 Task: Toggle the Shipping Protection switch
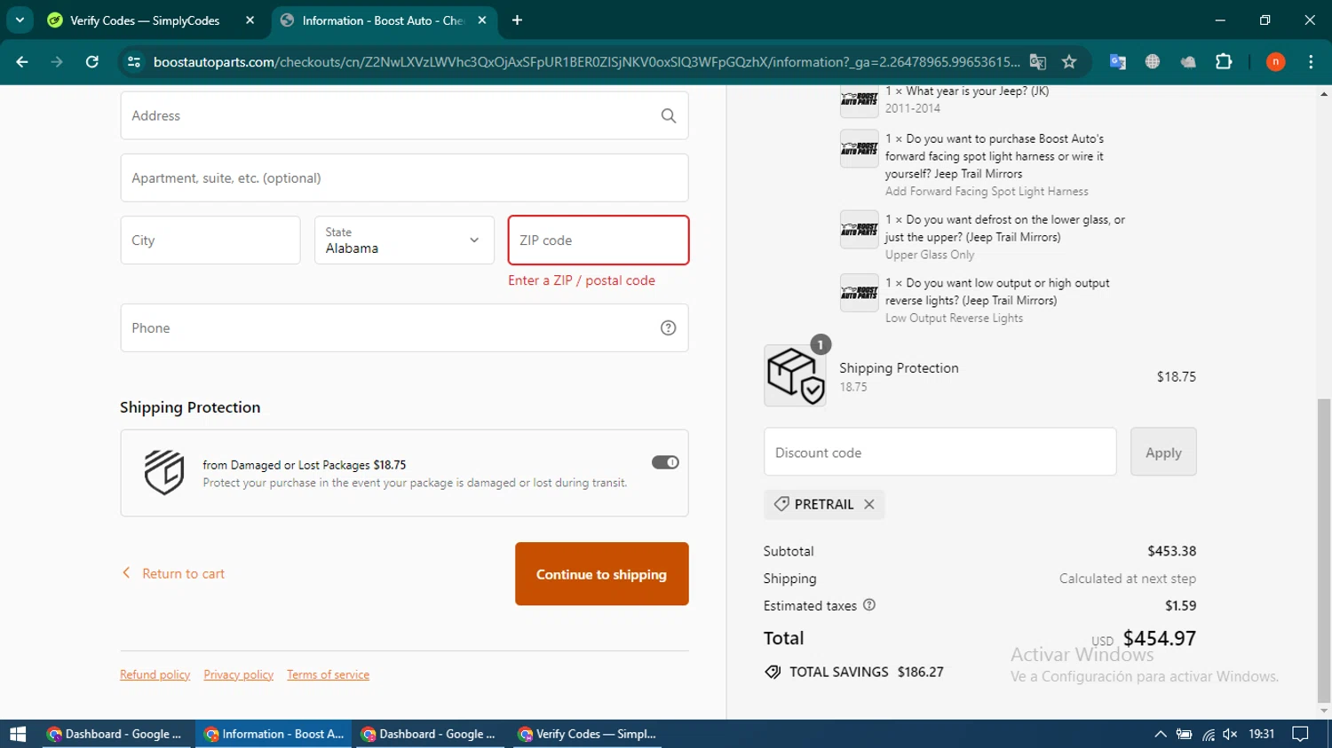point(665,462)
